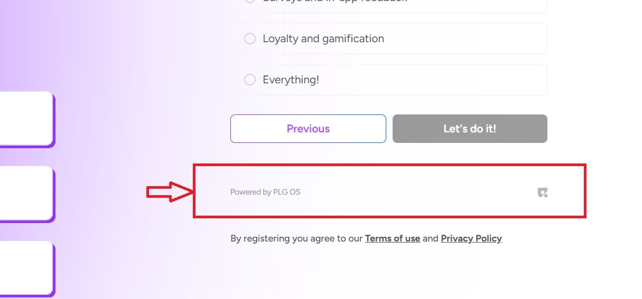
Task: Click the bottom white card on left
Action: pos(26,268)
